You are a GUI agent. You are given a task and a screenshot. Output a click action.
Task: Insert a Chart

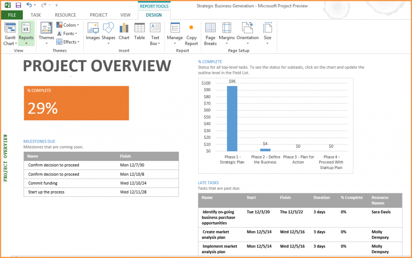(x=124, y=31)
